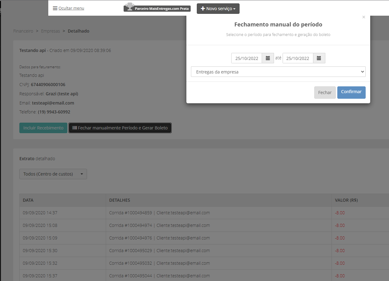
Task: Select the row for Corrida #1000495044
Action: (x=204, y=275)
